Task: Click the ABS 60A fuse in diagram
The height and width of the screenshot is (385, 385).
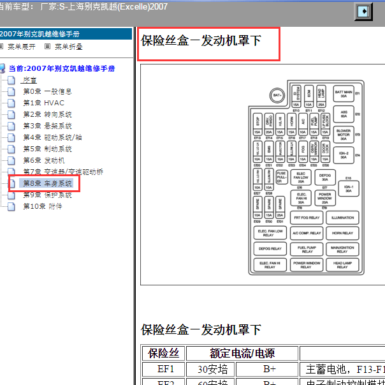Action: pos(344,114)
